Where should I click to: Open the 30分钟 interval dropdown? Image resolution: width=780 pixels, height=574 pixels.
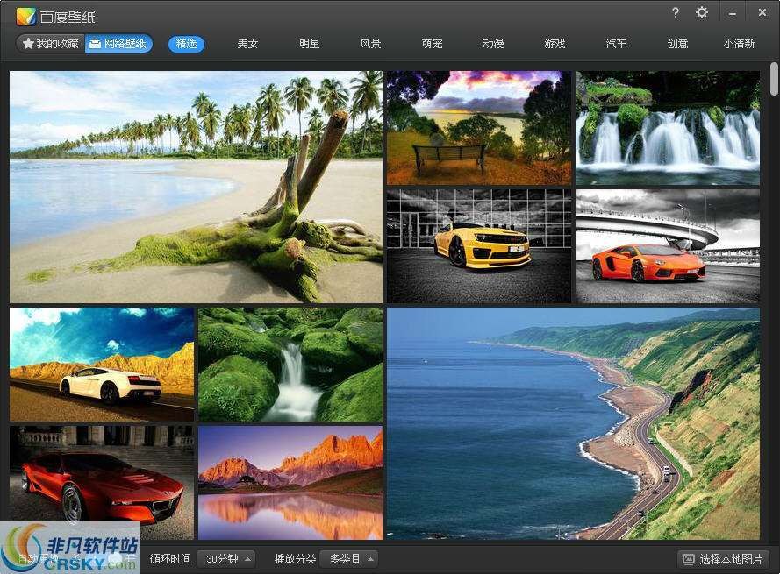click(225, 558)
